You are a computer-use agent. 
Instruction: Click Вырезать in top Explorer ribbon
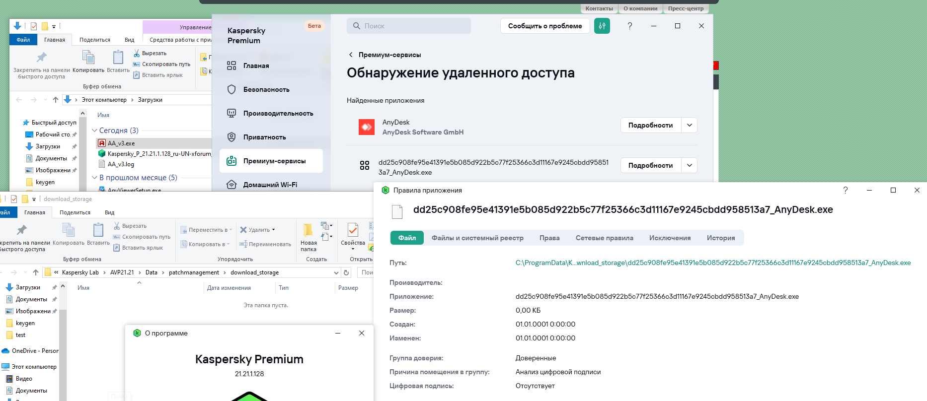click(150, 53)
